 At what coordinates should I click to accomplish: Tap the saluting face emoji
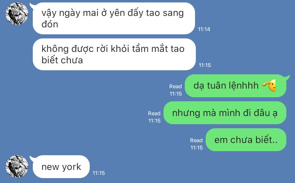coord(269,85)
